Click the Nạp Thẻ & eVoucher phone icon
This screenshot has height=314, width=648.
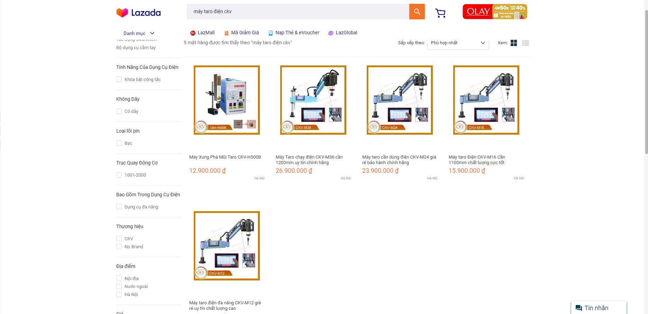(x=271, y=33)
